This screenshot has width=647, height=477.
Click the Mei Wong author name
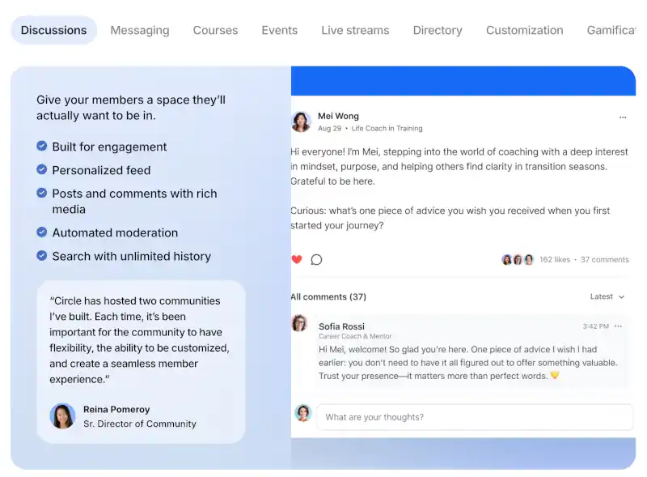338,116
